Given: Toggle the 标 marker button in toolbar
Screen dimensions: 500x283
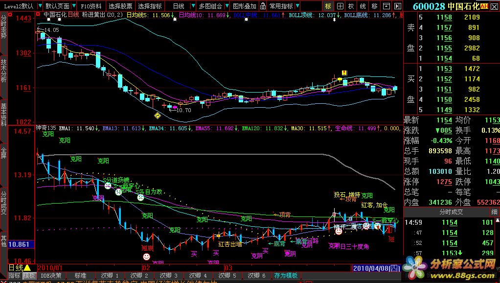Looking at the screenshot, I should tap(328, 6).
